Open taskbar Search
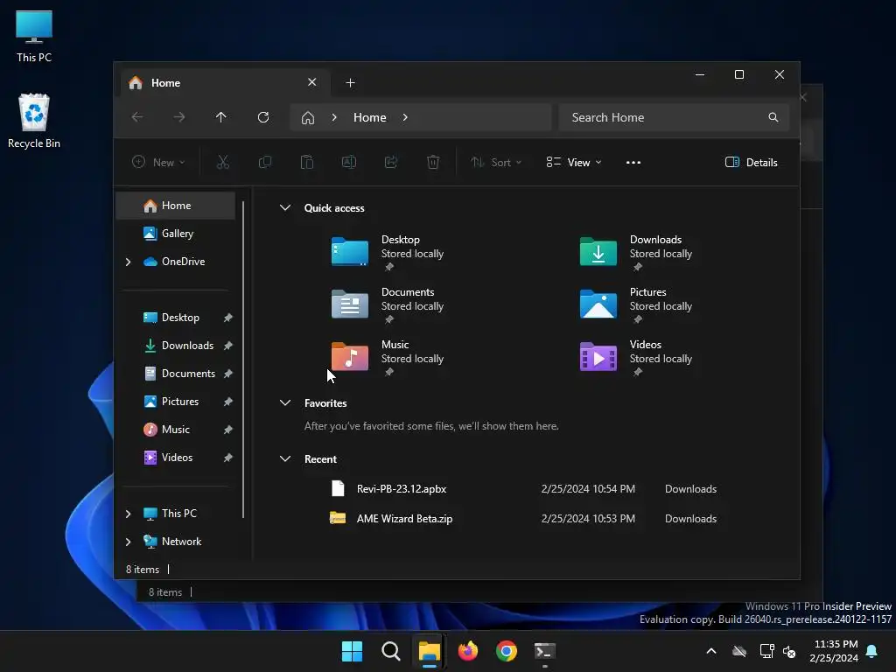896x672 pixels. (x=391, y=651)
